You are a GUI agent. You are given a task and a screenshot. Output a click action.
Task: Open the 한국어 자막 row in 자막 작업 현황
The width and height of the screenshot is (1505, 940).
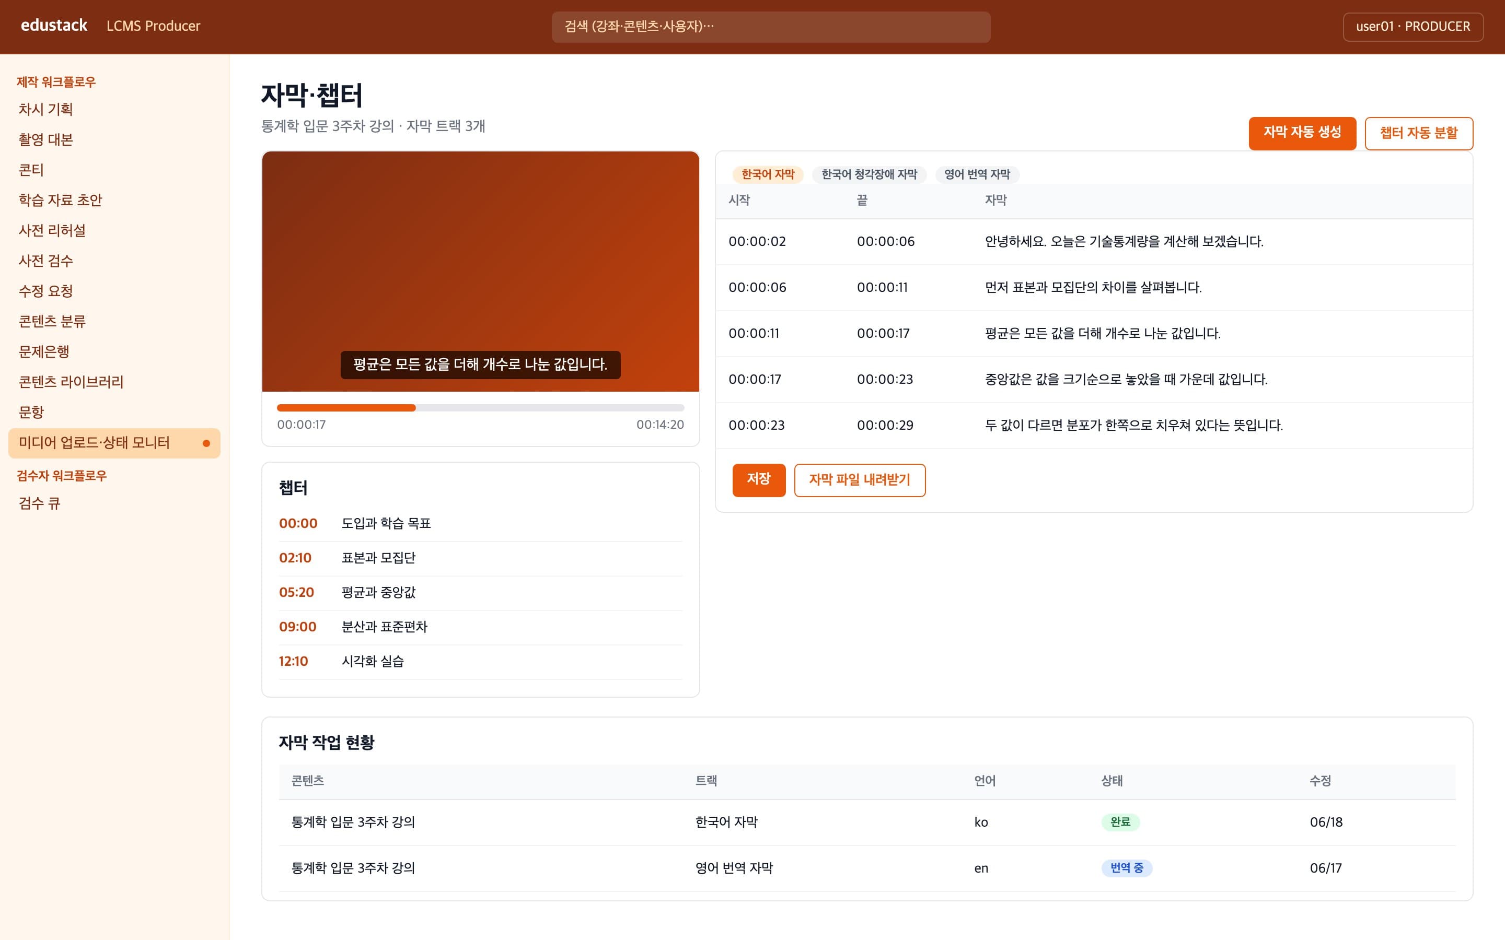click(867, 822)
